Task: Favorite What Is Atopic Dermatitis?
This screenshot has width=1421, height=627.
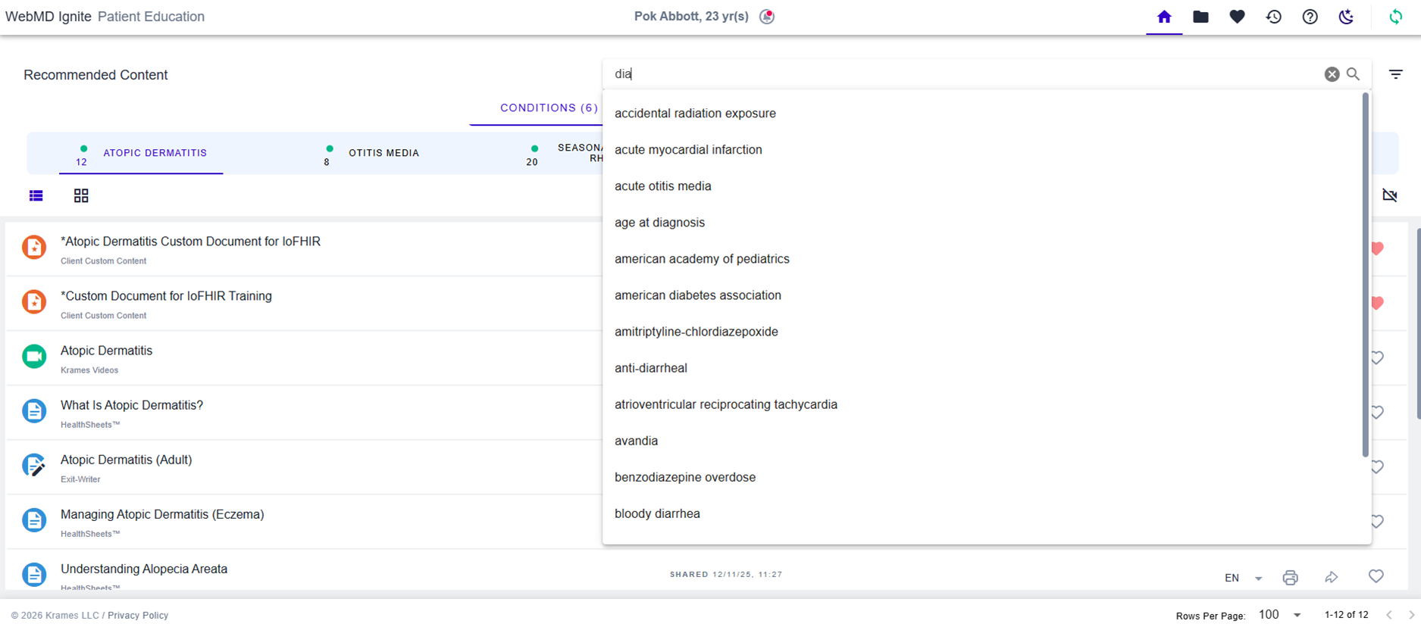Action: click(x=1377, y=412)
